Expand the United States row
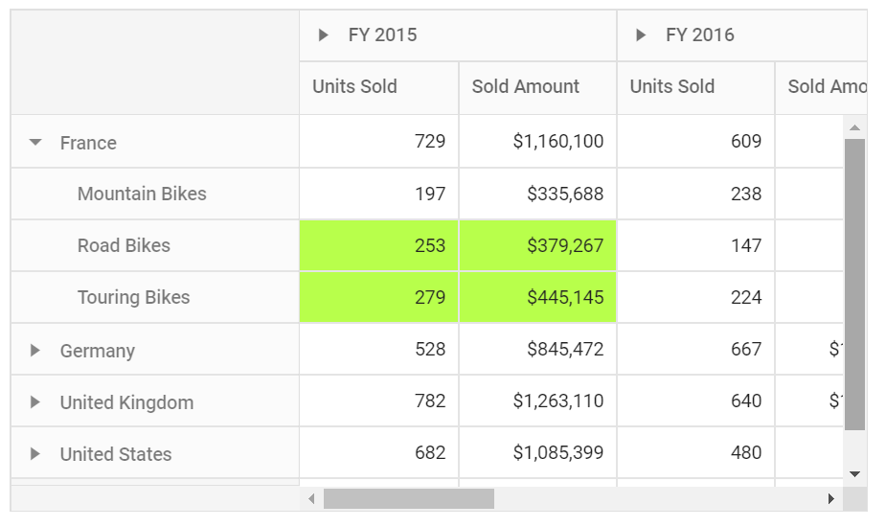Viewport: 886px width, 527px height. pos(35,453)
